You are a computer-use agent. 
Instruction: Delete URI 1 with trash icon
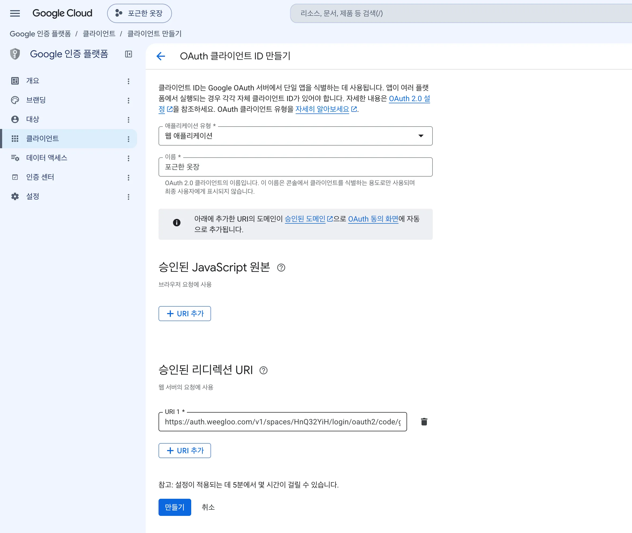point(424,422)
